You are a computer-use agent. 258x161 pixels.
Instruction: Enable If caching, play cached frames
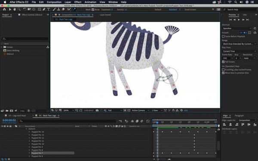tap(223, 70)
